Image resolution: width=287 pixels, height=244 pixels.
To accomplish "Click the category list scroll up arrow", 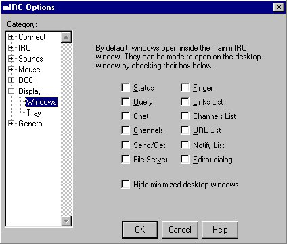I will [x=66, y=37].
